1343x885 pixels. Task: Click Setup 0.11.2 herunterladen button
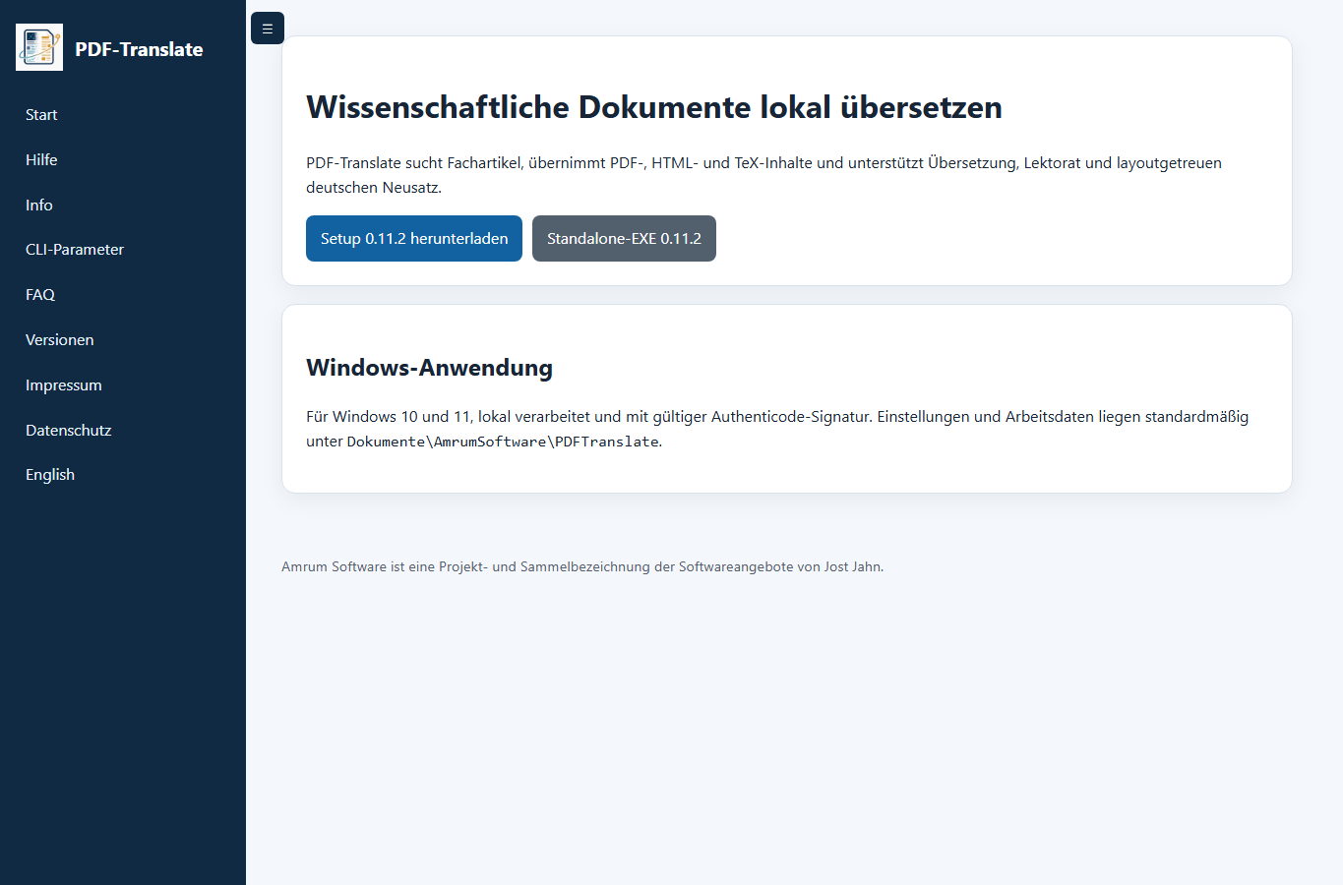point(414,239)
